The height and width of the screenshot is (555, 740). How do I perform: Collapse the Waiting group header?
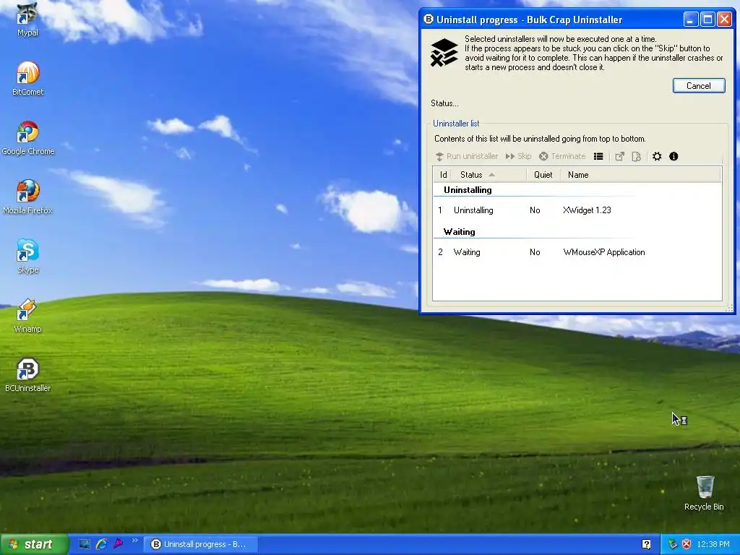pos(459,232)
